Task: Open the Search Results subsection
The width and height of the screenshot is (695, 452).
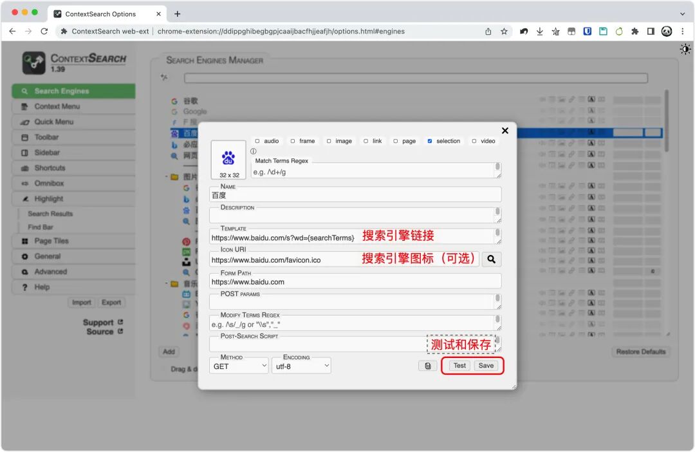Action: (50, 214)
